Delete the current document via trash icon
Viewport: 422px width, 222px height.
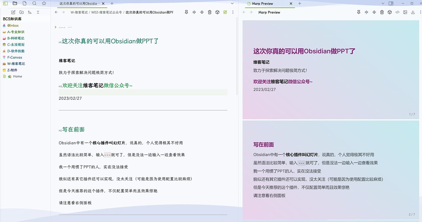point(209,12)
